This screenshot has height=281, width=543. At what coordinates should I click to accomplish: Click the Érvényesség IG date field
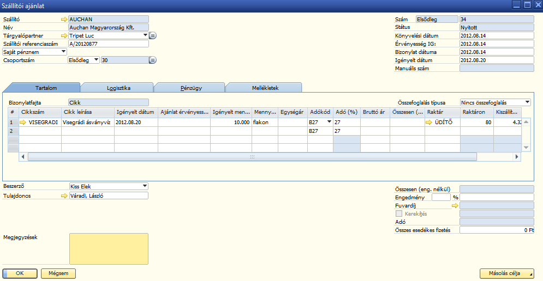pos(497,44)
